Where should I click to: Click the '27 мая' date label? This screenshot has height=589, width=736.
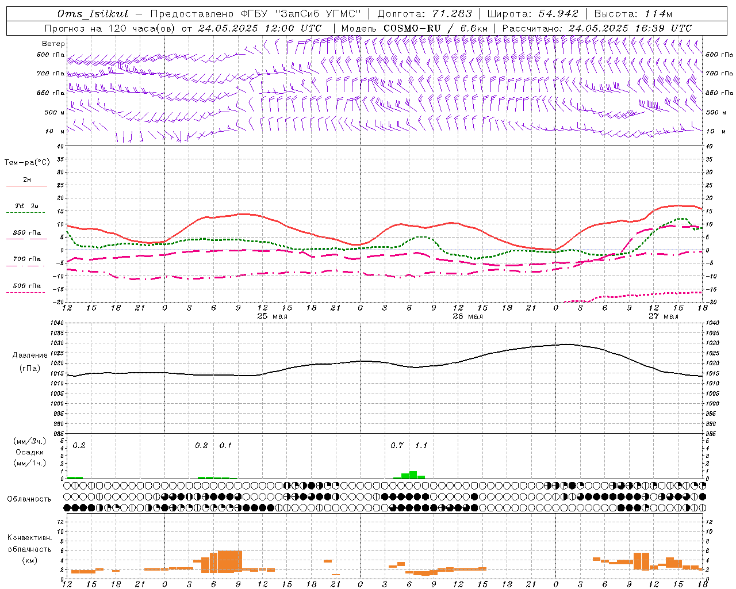click(663, 316)
